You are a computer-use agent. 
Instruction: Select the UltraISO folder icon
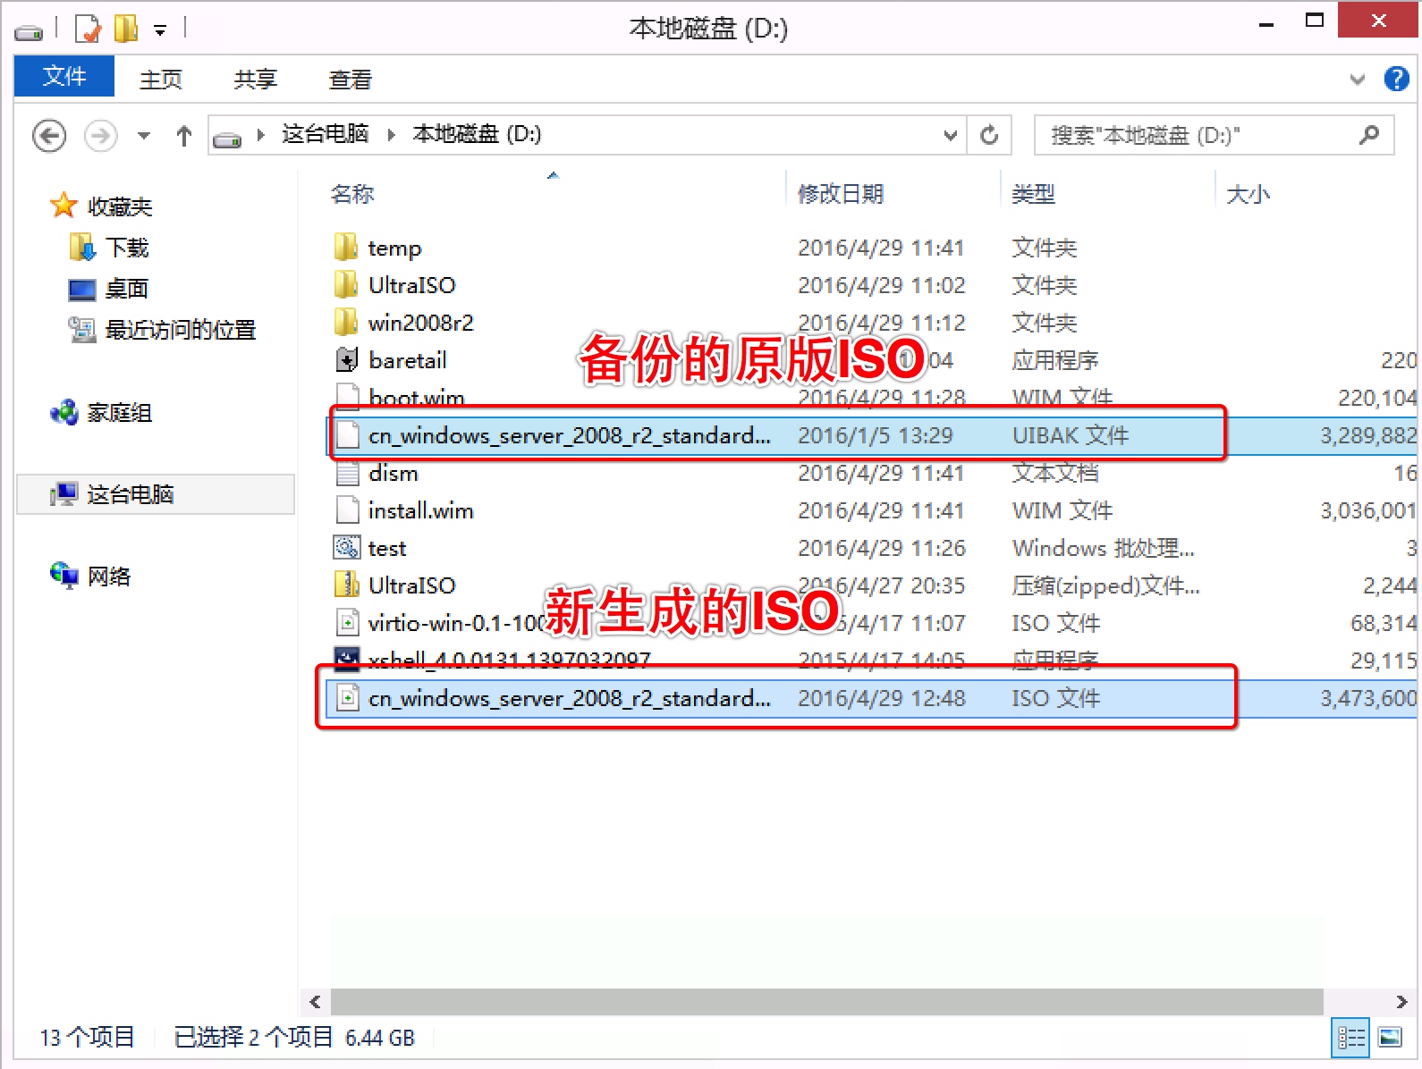tap(346, 284)
